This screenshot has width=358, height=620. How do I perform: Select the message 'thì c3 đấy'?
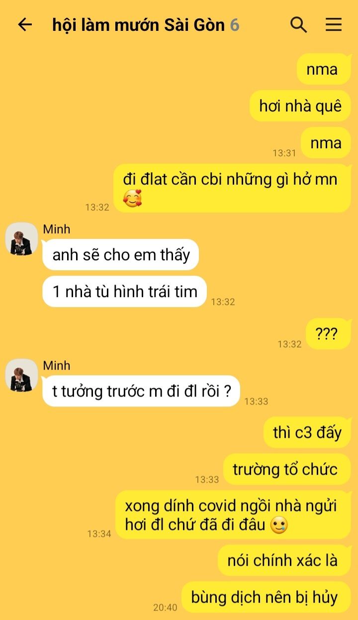[x=307, y=432]
